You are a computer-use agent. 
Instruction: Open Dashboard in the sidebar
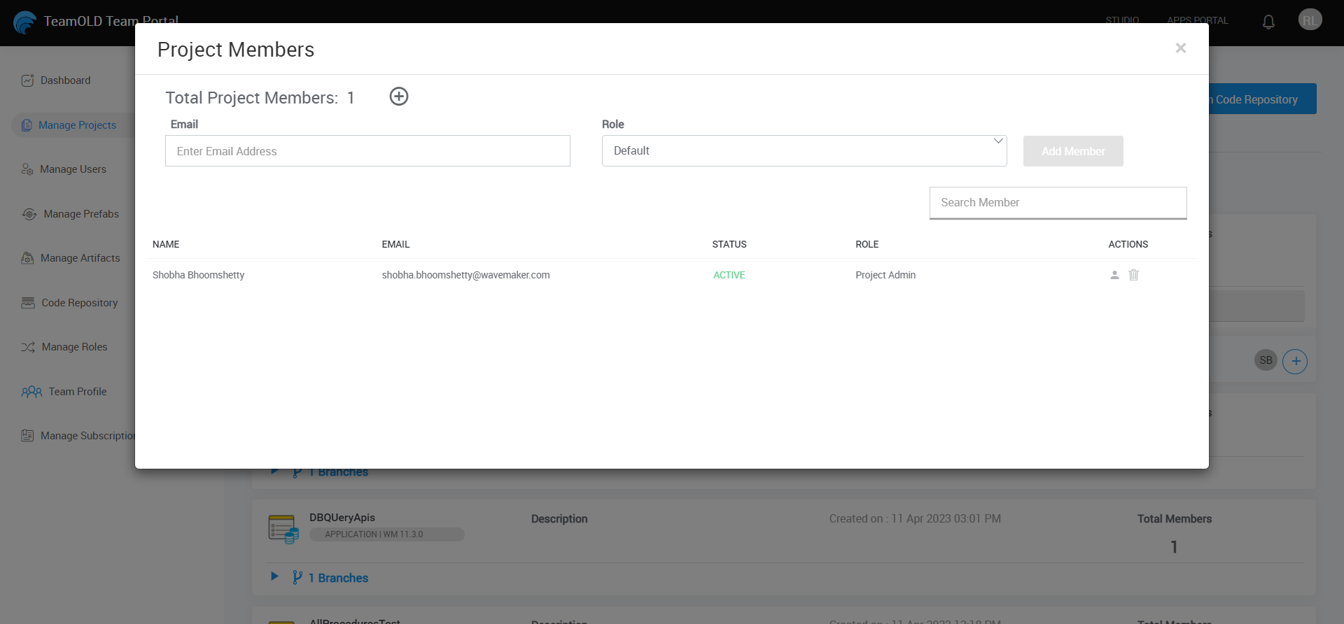(65, 80)
